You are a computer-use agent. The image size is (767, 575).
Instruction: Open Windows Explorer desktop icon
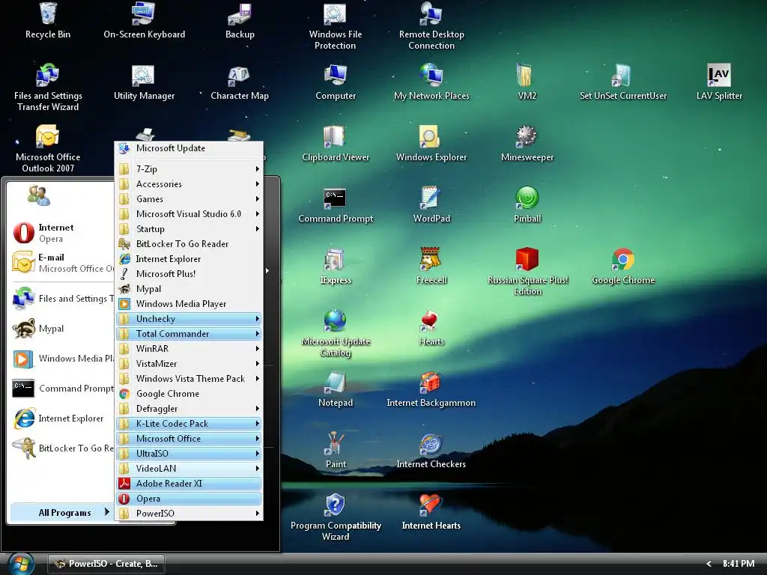point(431,144)
